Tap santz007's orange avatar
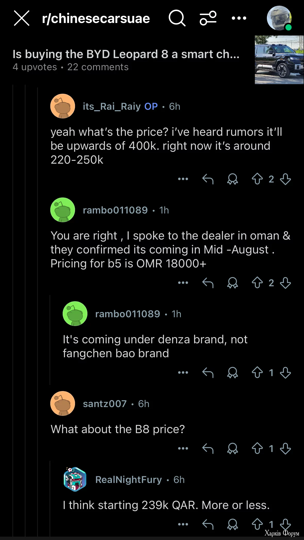304x540 pixels. tap(63, 403)
